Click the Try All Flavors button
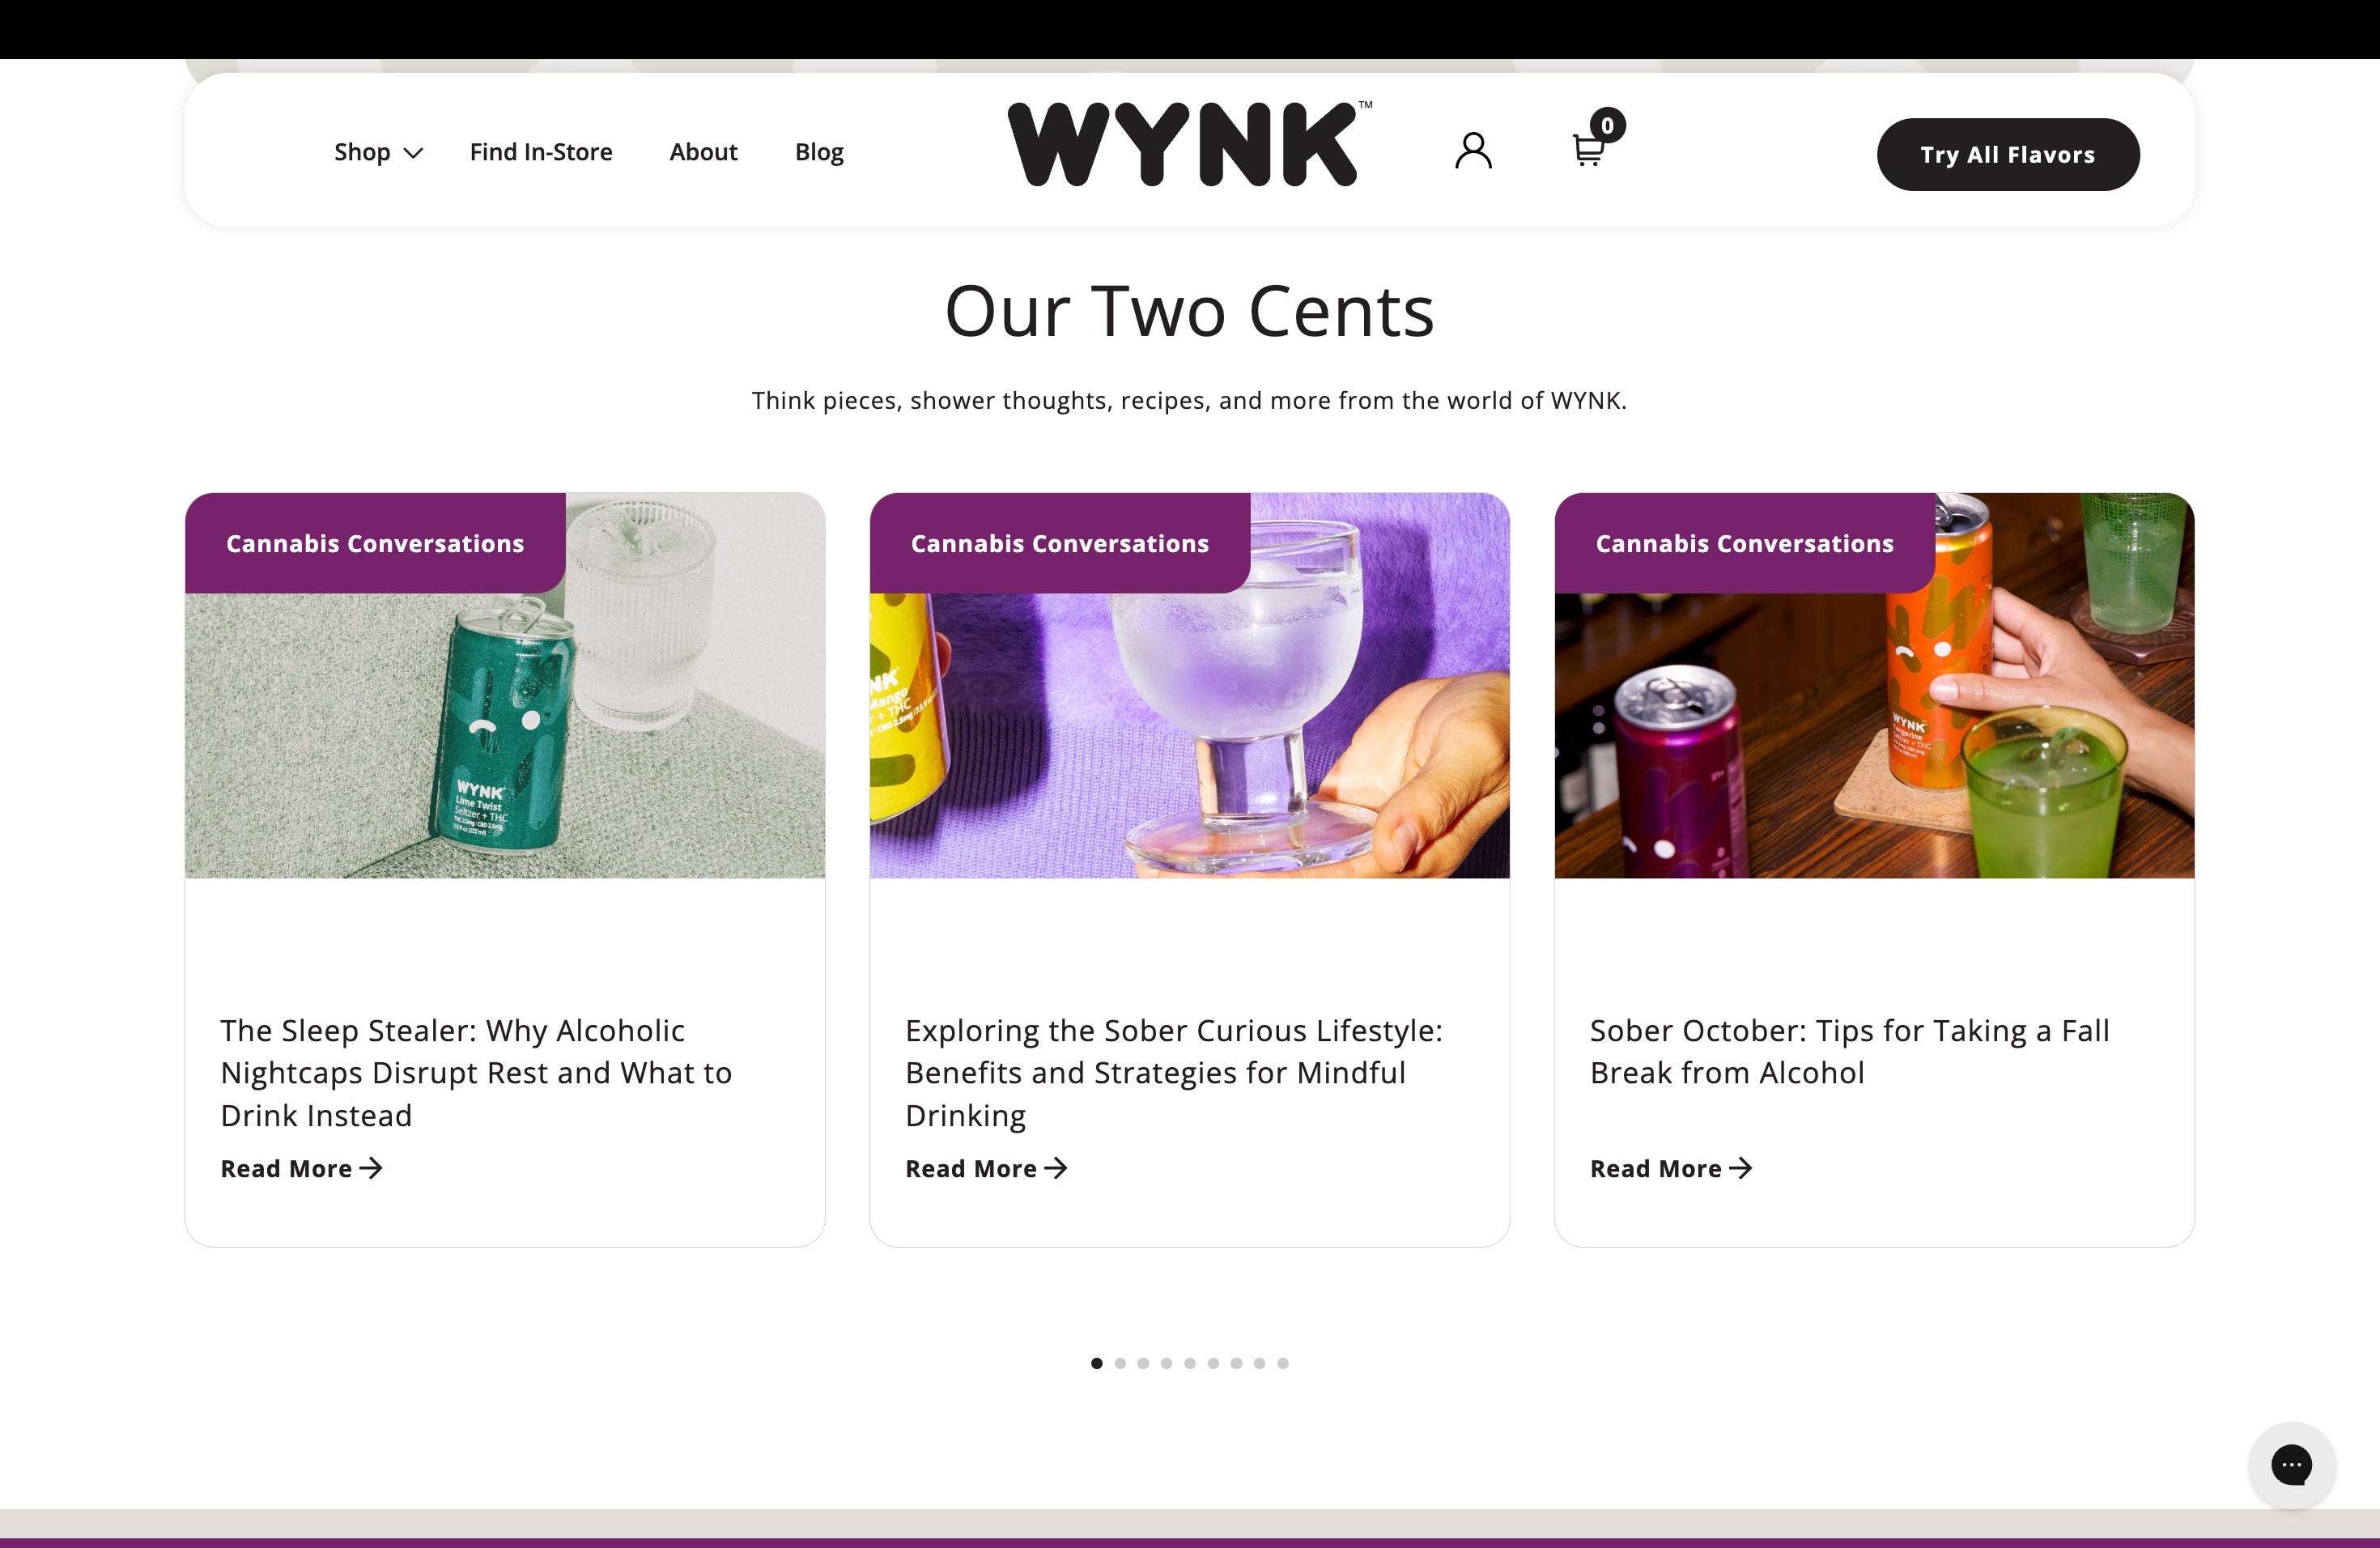2380x1548 pixels. [x=2008, y=154]
